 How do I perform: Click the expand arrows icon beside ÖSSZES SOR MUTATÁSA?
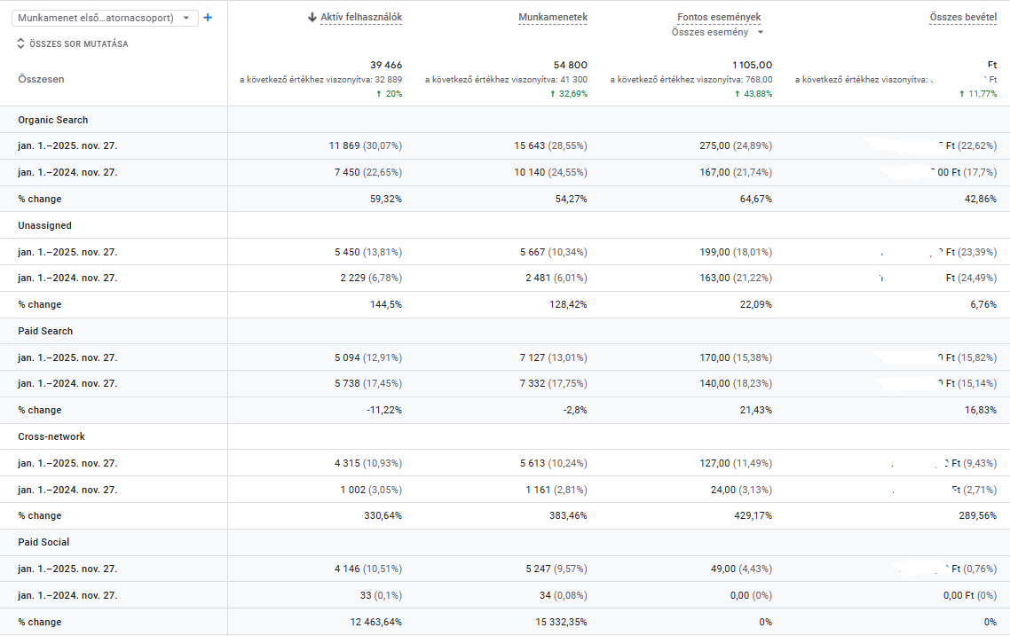coord(21,43)
